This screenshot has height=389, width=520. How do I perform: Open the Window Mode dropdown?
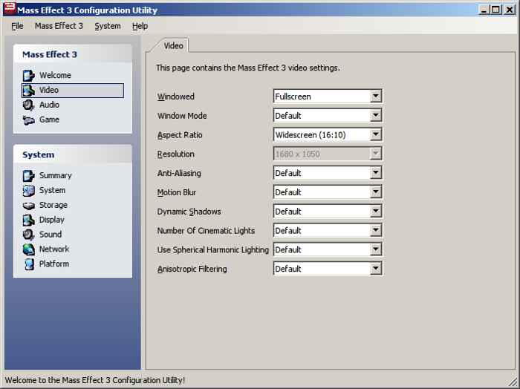pyautogui.click(x=328, y=116)
